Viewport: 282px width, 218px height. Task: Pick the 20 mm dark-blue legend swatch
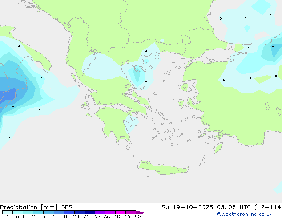[x=80, y=212]
